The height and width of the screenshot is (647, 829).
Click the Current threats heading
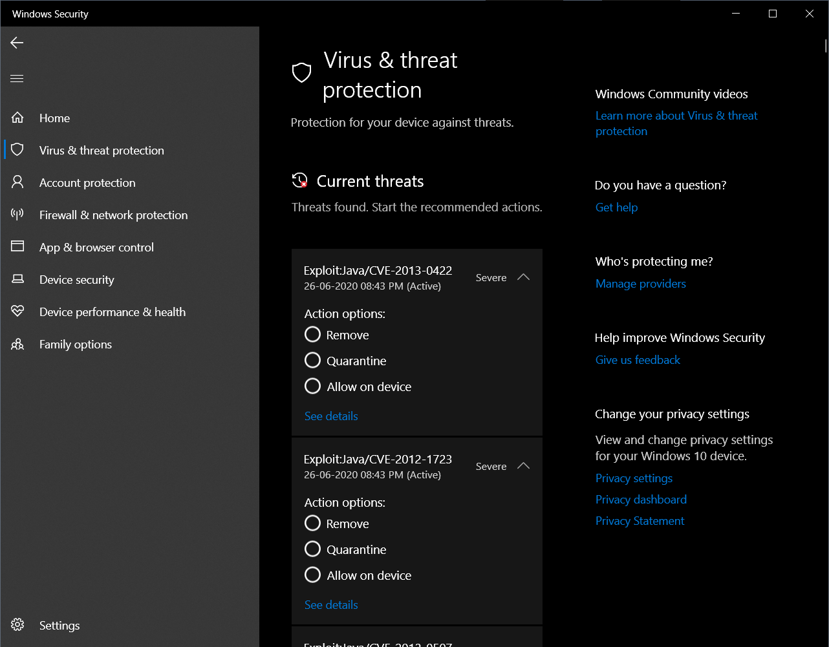tap(370, 181)
